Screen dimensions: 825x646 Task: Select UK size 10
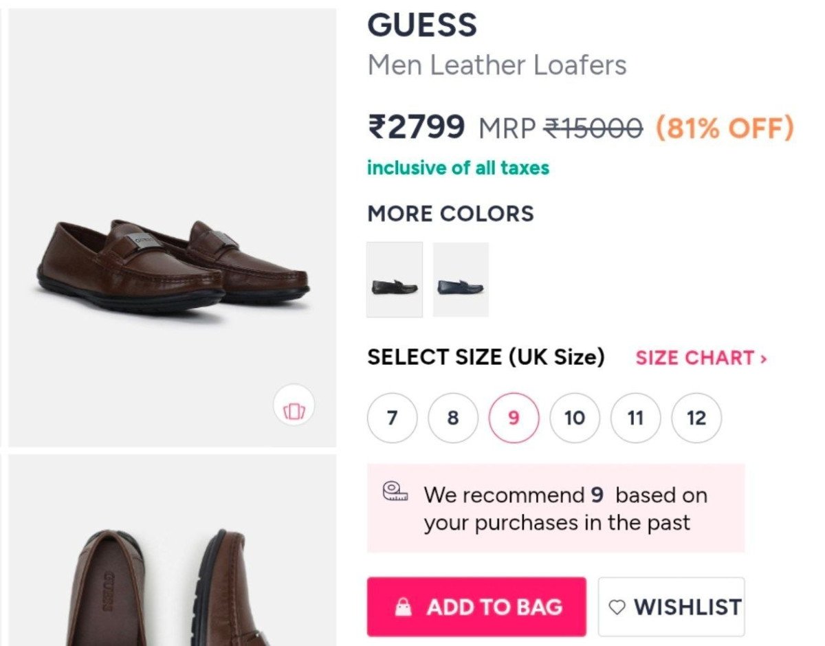574,417
